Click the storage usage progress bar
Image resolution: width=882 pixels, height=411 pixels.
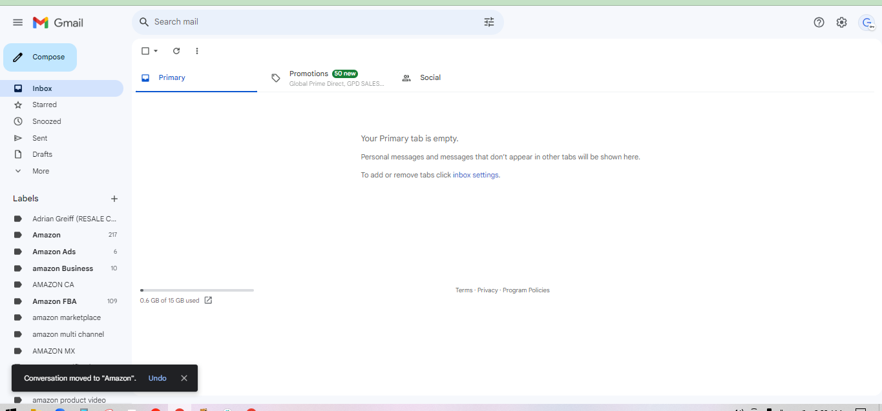(x=197, y=290)
